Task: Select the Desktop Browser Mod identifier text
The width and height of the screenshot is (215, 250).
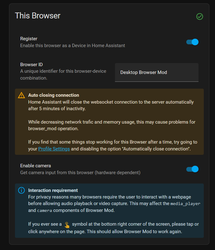Action: pos(143,72)
